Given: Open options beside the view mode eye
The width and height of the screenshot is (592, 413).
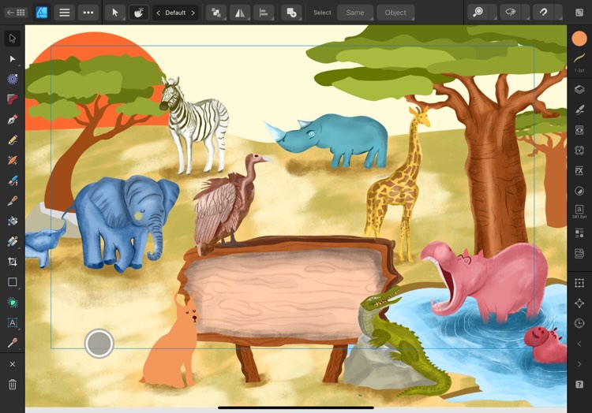Looking at the screenshot, I should 526,13.
